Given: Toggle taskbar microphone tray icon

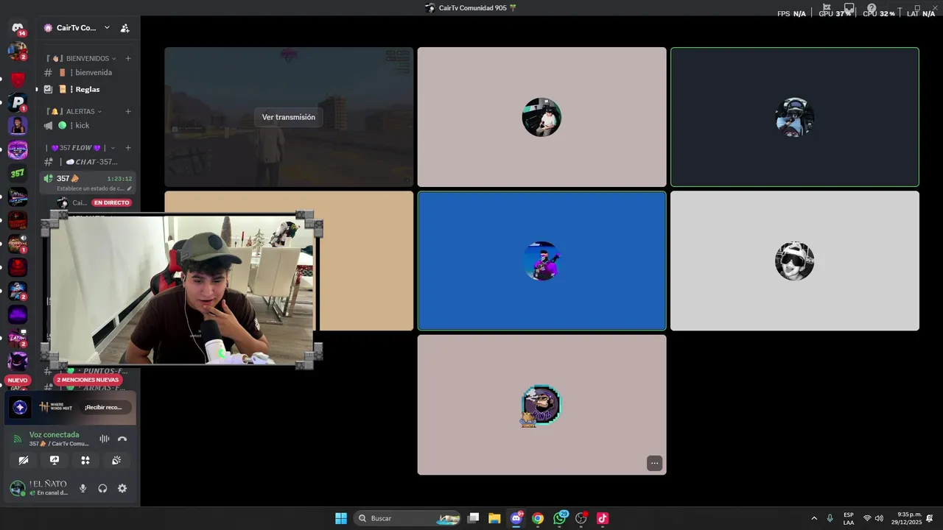Looking at the screenshot, I should 830,518.
